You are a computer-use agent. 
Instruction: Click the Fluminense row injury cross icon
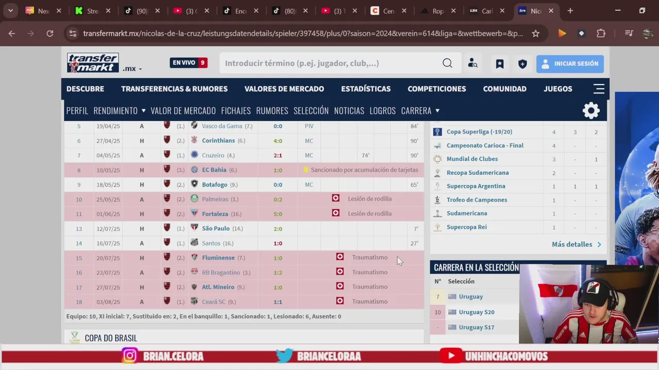point(340,256)
